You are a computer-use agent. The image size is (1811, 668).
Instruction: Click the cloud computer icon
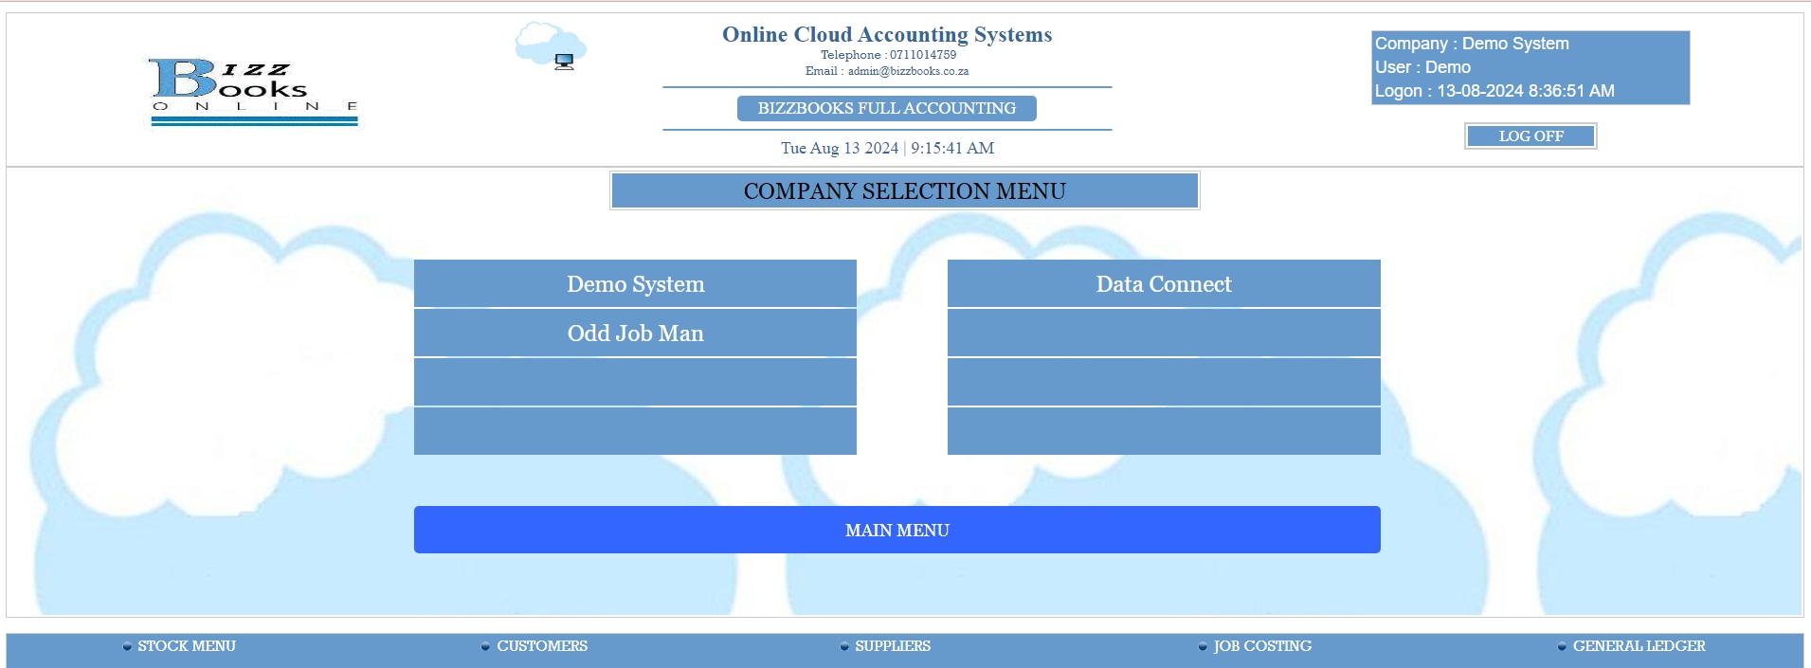[551, 46]
